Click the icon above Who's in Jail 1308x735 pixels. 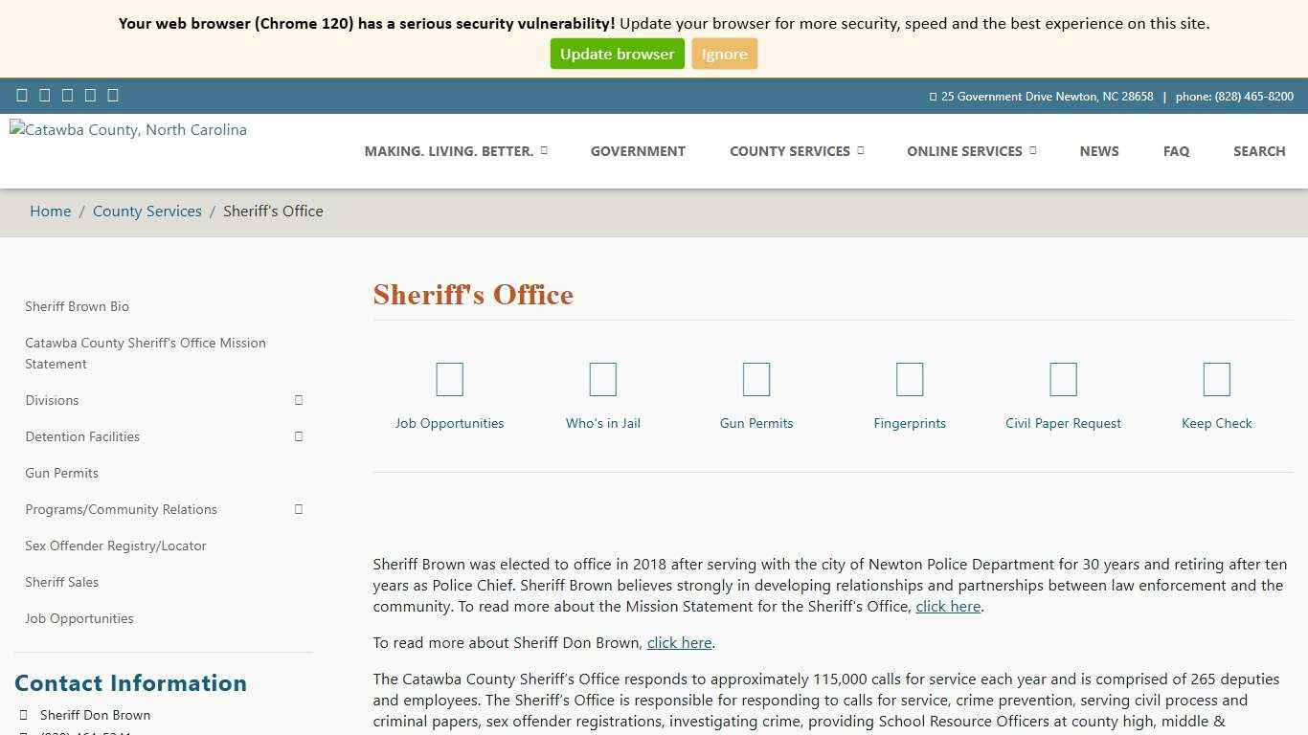pyautogui.click(x=602, y=380)
